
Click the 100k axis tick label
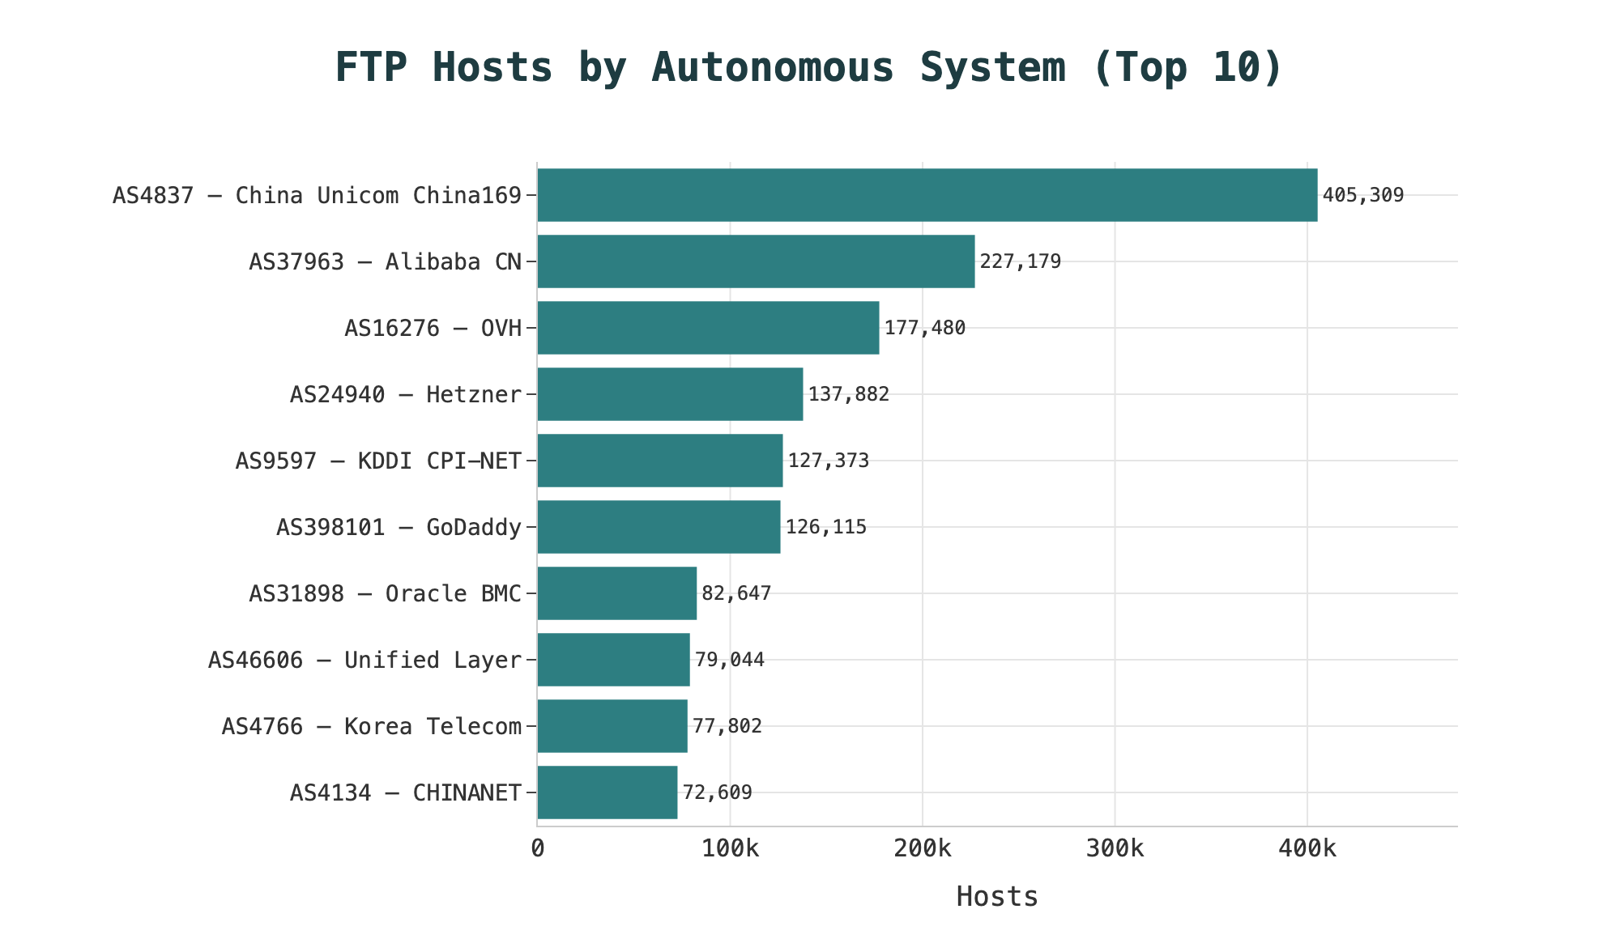(730, 849)
